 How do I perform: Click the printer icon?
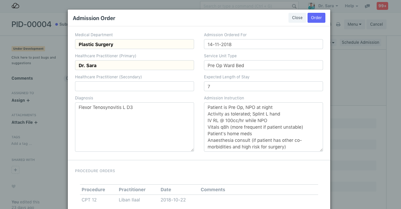click(338, 24)
